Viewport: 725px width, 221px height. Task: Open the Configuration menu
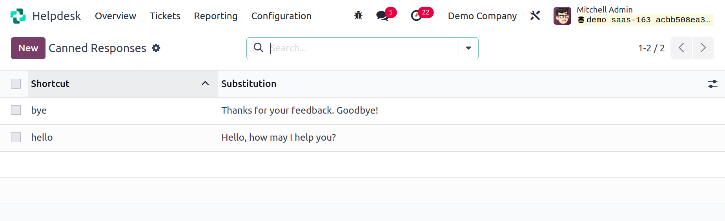pyautogui.click(x=281, y=16)
